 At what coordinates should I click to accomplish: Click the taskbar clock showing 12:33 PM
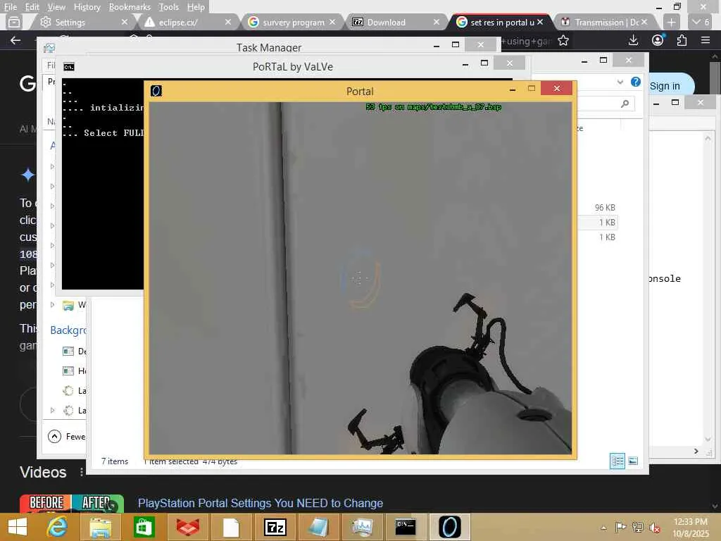tap(690, 527)
